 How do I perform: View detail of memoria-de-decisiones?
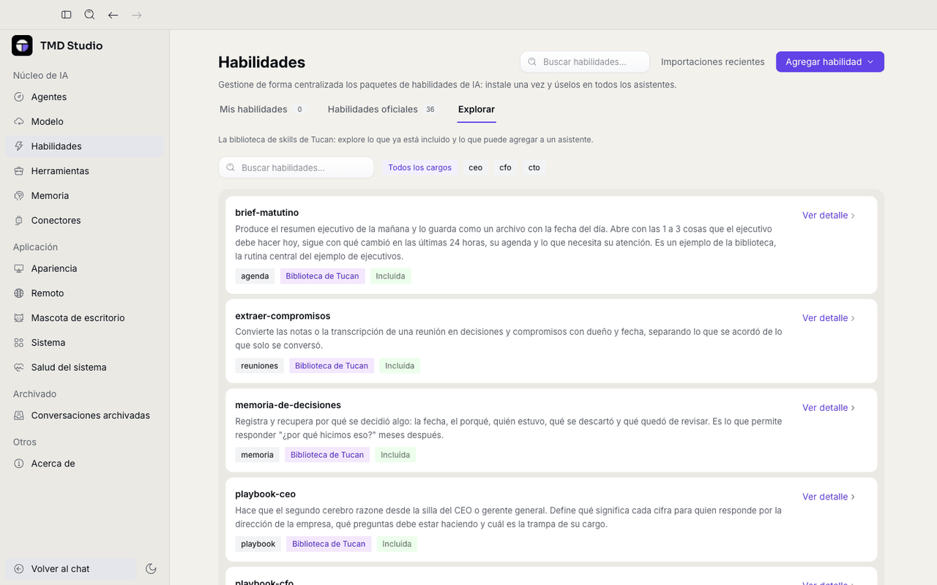[x=829, y=408]
